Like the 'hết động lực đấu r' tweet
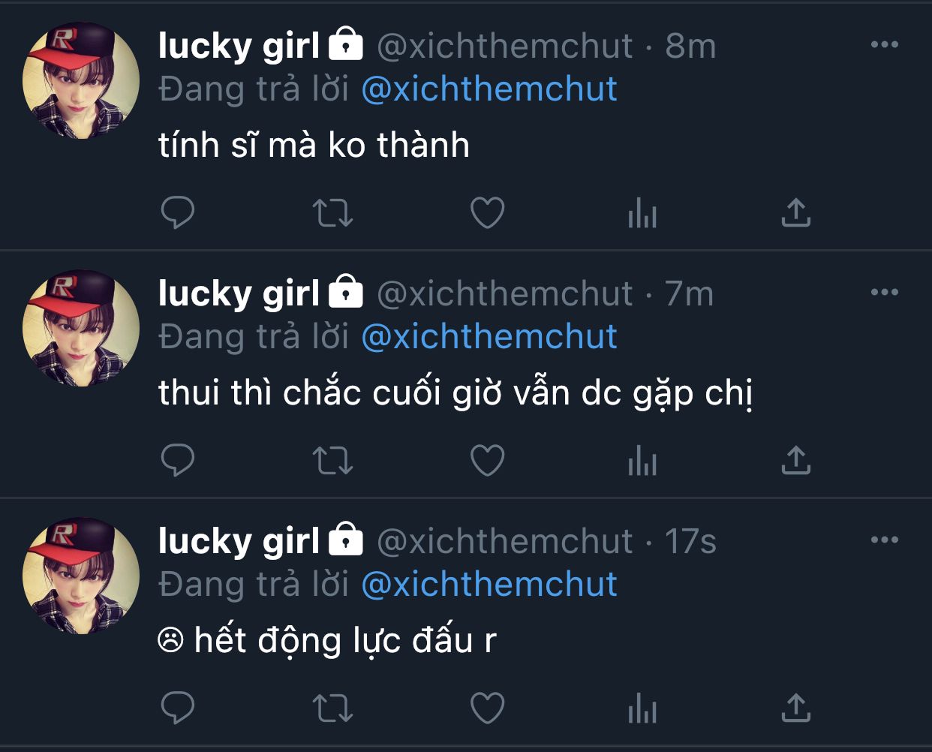Screen dimensions: 932x752 (x=487, y=708)
